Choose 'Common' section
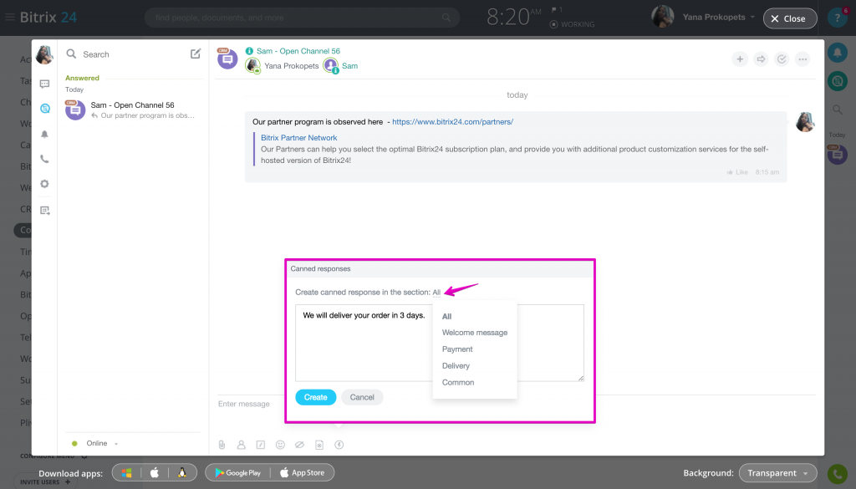856x489 pixels. click(458, 383)
